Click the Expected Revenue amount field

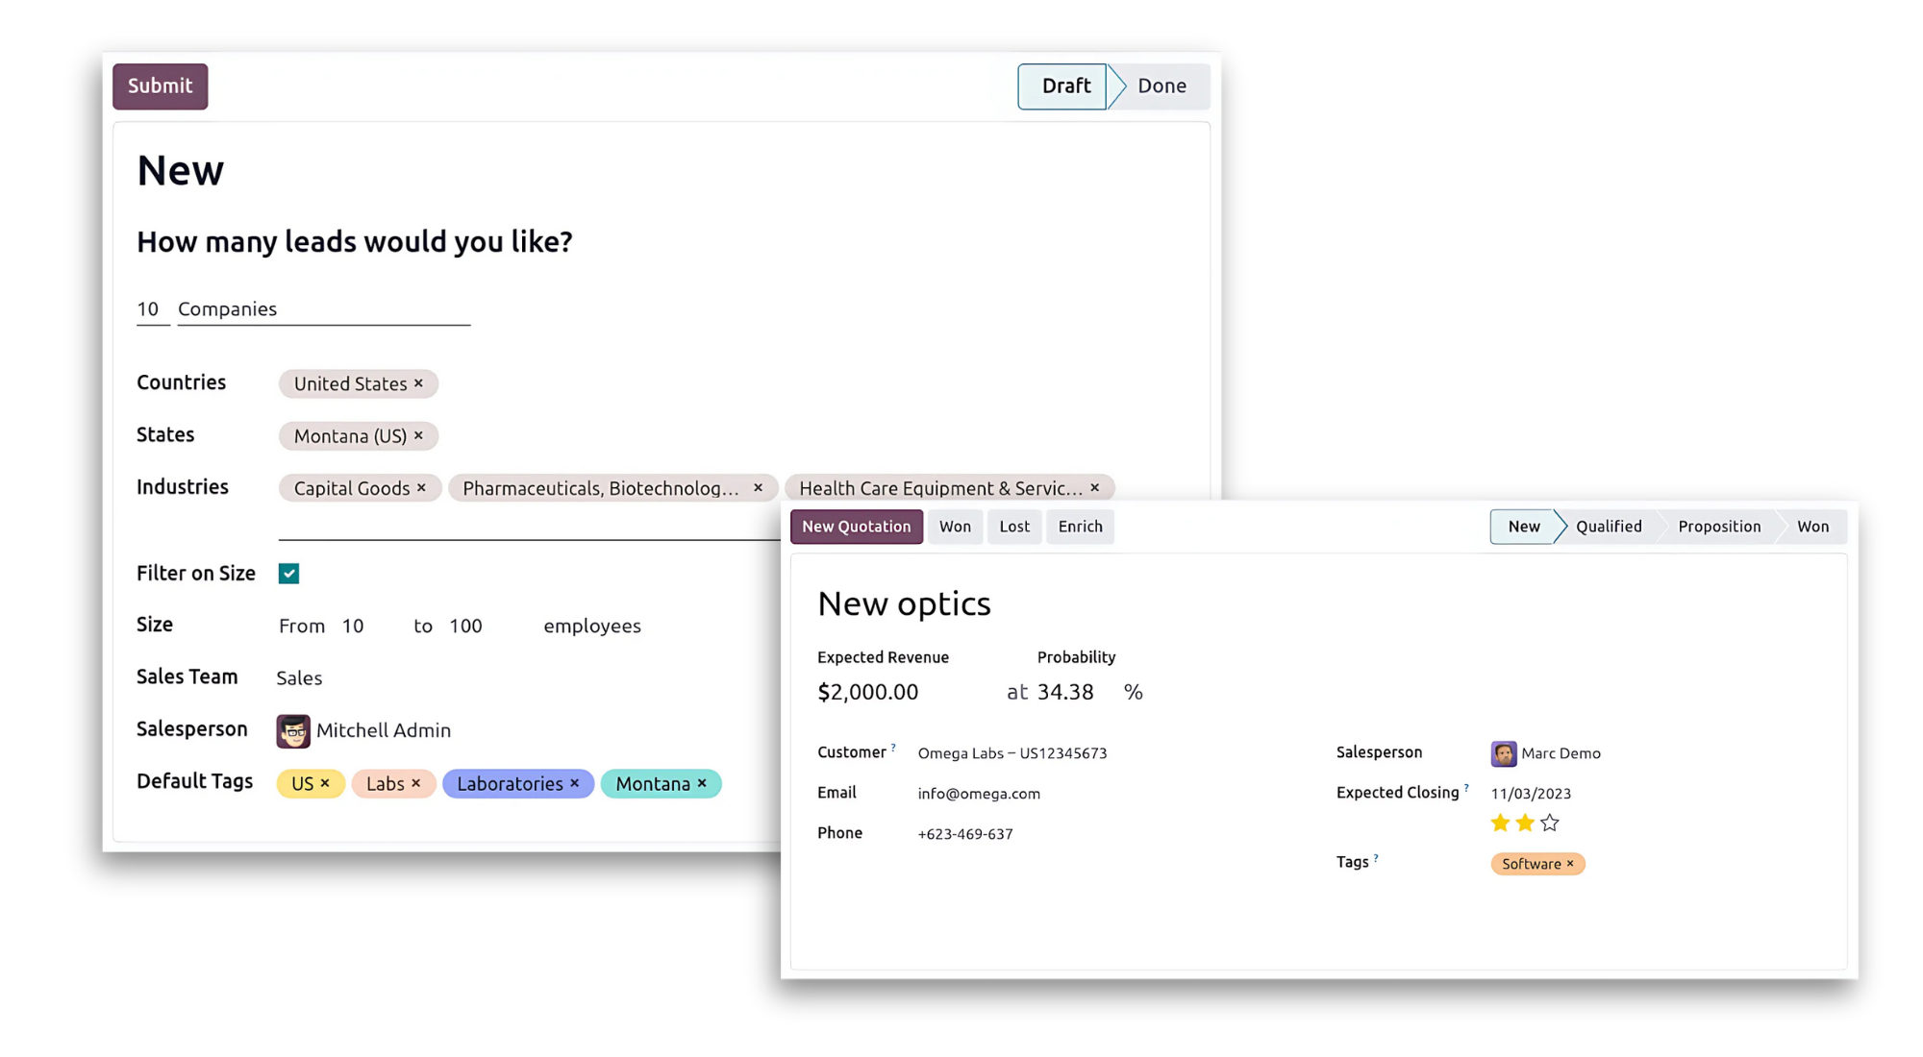click(867, 692)
